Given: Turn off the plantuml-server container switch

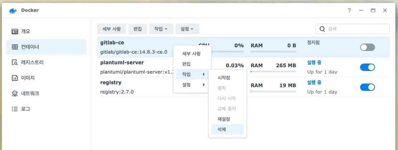Looking at the screenshot, I should (367, 67).
